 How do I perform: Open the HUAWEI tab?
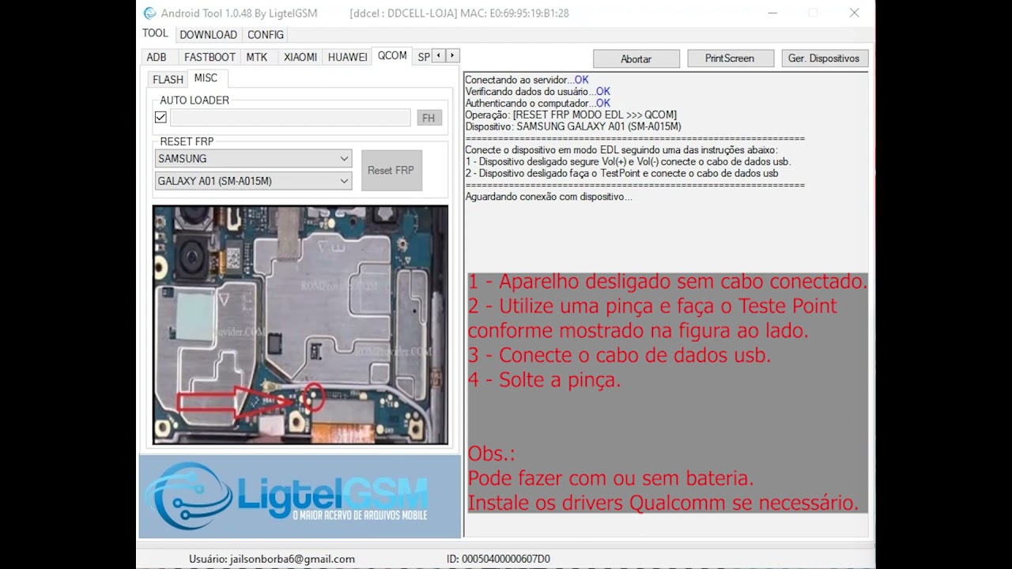pos(348,57)
